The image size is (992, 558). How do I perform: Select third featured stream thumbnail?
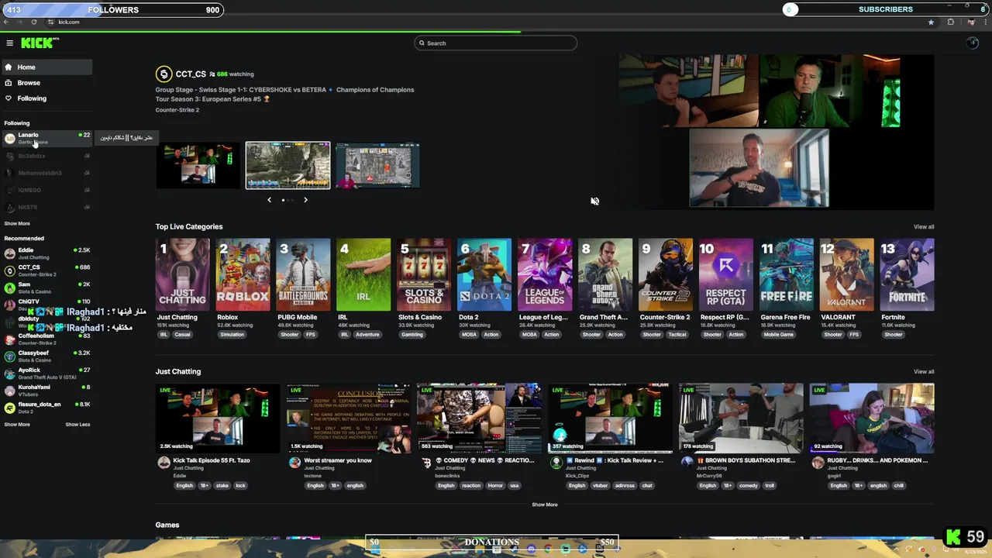[x=377, y=165]
